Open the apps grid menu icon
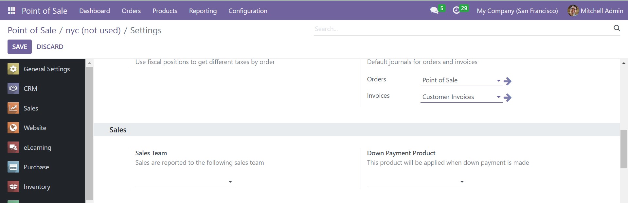Image resolution: width=628 pixels, height=203 pixels. pos(11,10)
